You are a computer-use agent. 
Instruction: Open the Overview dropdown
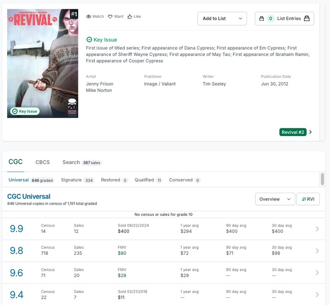(x=275, y=199)
